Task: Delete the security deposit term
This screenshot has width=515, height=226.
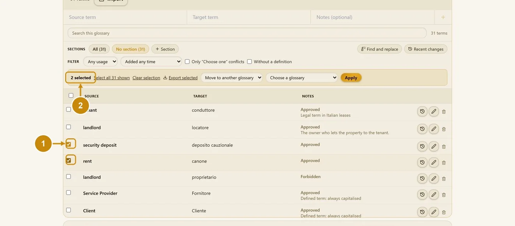Action: [444, 146]
